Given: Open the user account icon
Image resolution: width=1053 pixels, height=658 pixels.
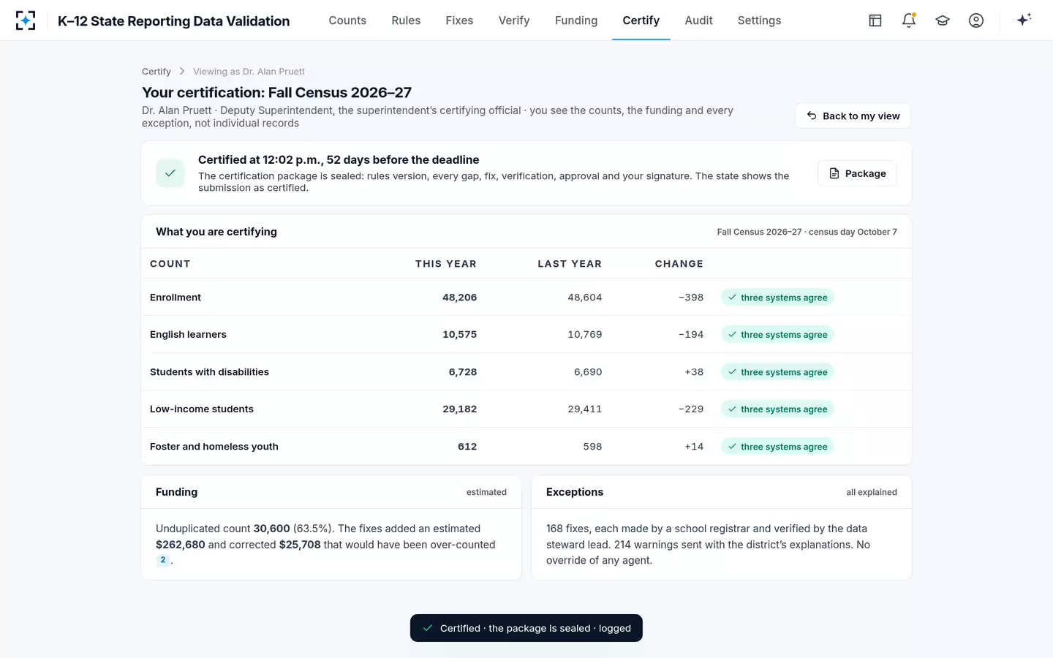Looking at the screenshot, I should point(976,20).
